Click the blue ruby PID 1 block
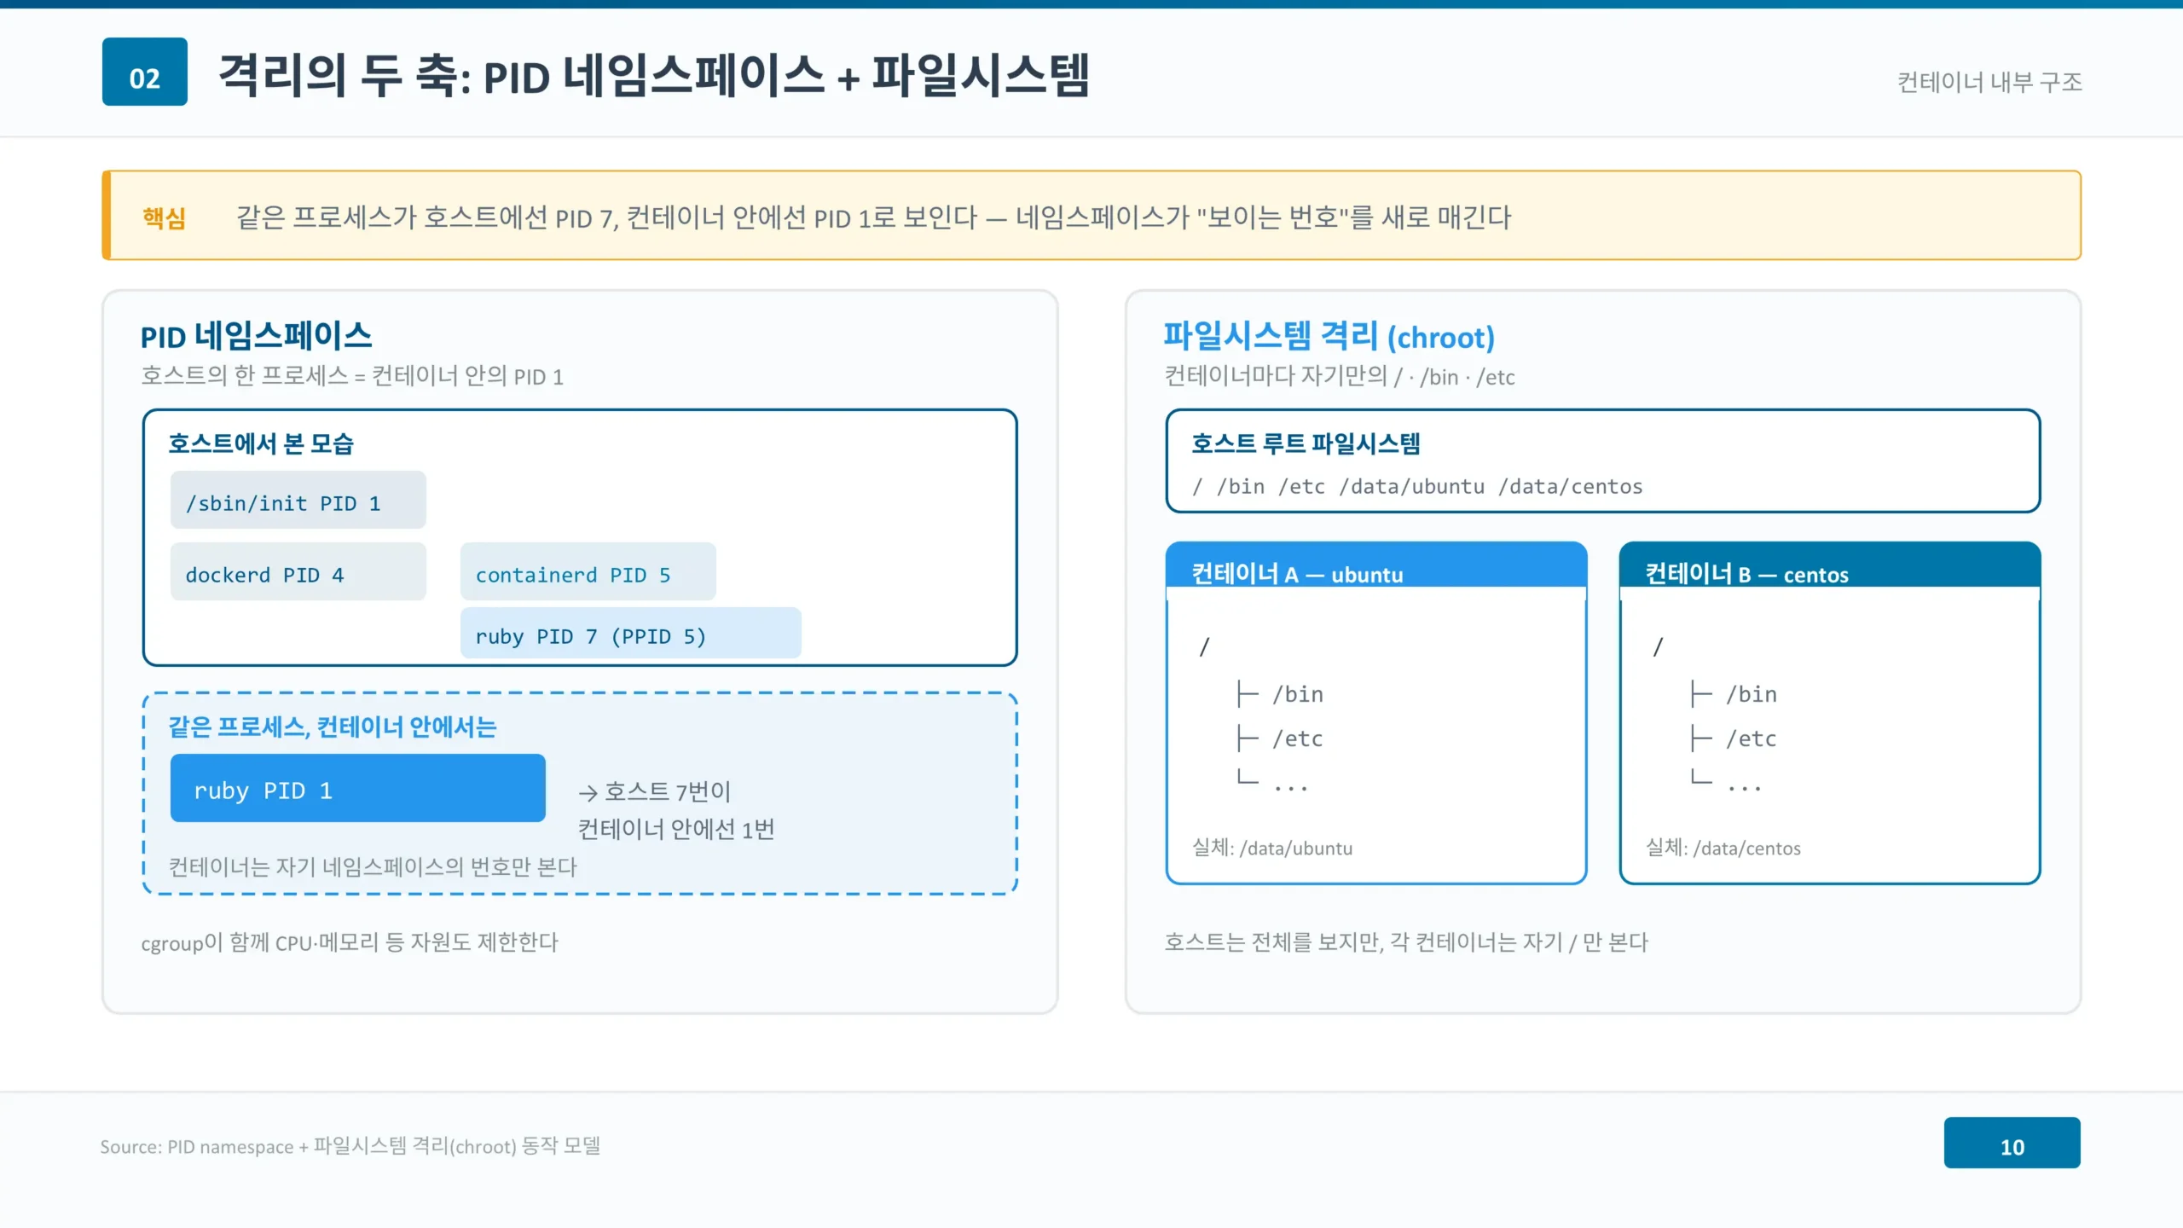2183x1228 pixels. tap(358, 788)
